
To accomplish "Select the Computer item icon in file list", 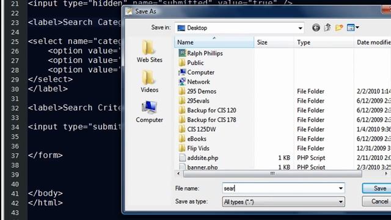I will (x=182, y=72).
